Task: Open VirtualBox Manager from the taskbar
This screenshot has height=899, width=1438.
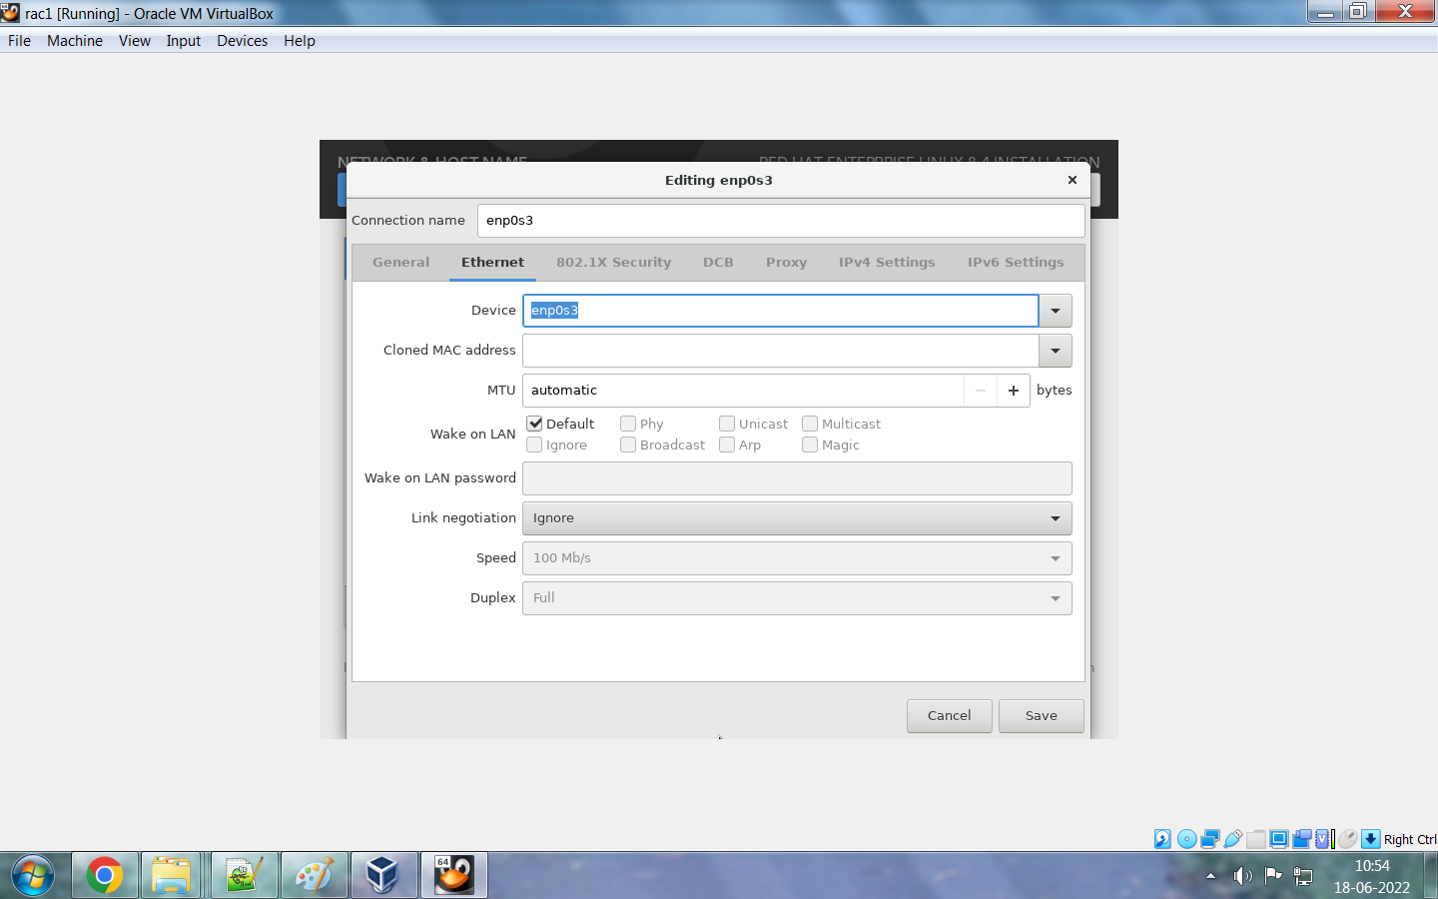Action: pyautogui.click(x=384, y=876)
